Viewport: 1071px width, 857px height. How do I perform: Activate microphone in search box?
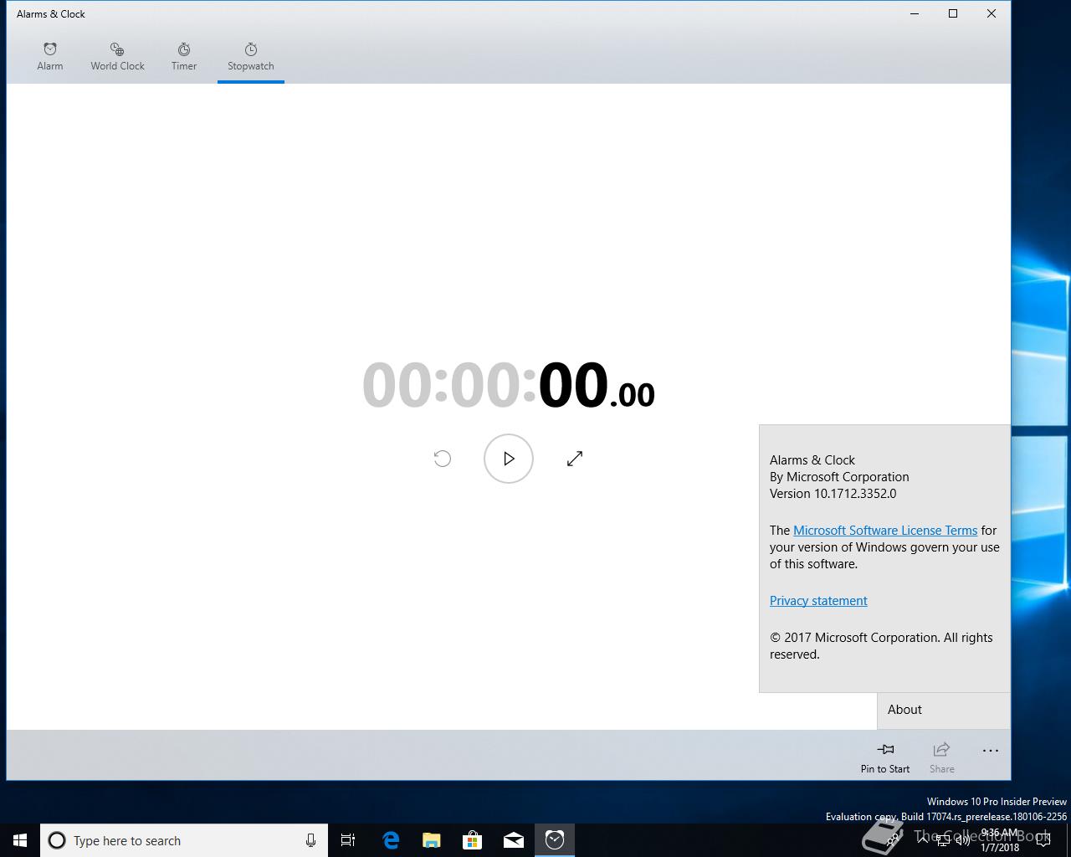(x=310, y=840)
